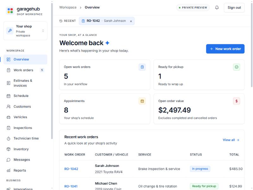Screen dimensions: 253x190
Task: Open the Inspections page
Action: click(x=25, y=128)
